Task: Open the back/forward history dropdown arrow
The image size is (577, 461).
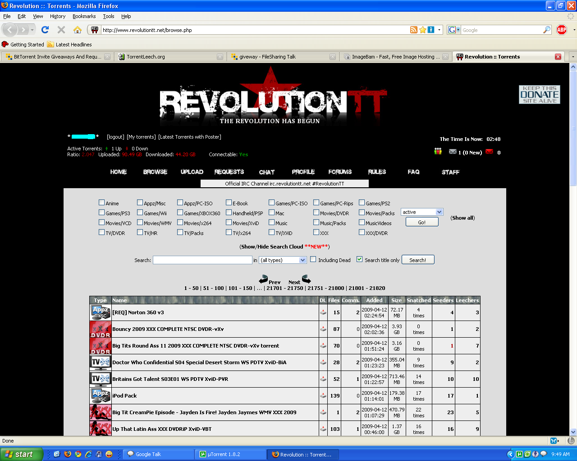Action: pyautogui.click(x=32, y=30)
